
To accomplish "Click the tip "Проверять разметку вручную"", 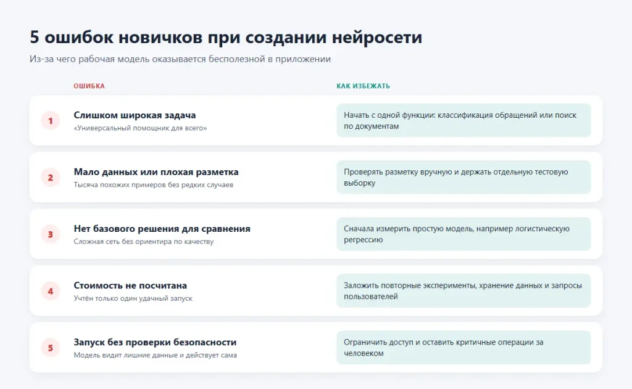I will pyautogui.click(x=464, y=177).
